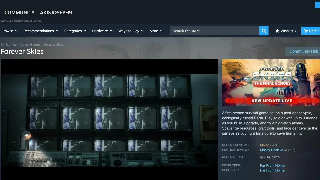Open the developer Far From Home link

pos(272,166)
